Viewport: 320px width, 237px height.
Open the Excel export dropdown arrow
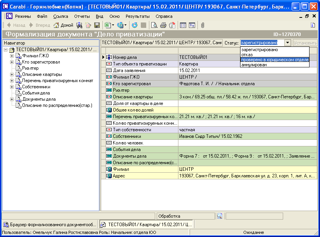(113, 25)
